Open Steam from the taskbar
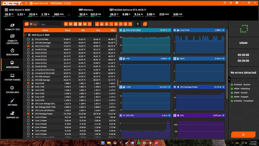Image resolution: width=259 pixels, height=146 pixels. pyautogui.click(x=127, y=143)
